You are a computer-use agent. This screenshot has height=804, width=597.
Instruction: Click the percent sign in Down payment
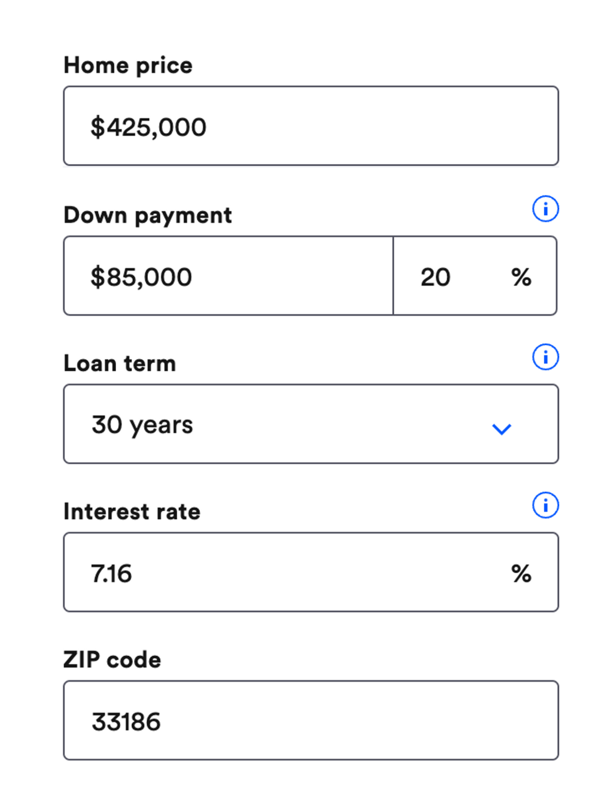[x=521, y=277]
